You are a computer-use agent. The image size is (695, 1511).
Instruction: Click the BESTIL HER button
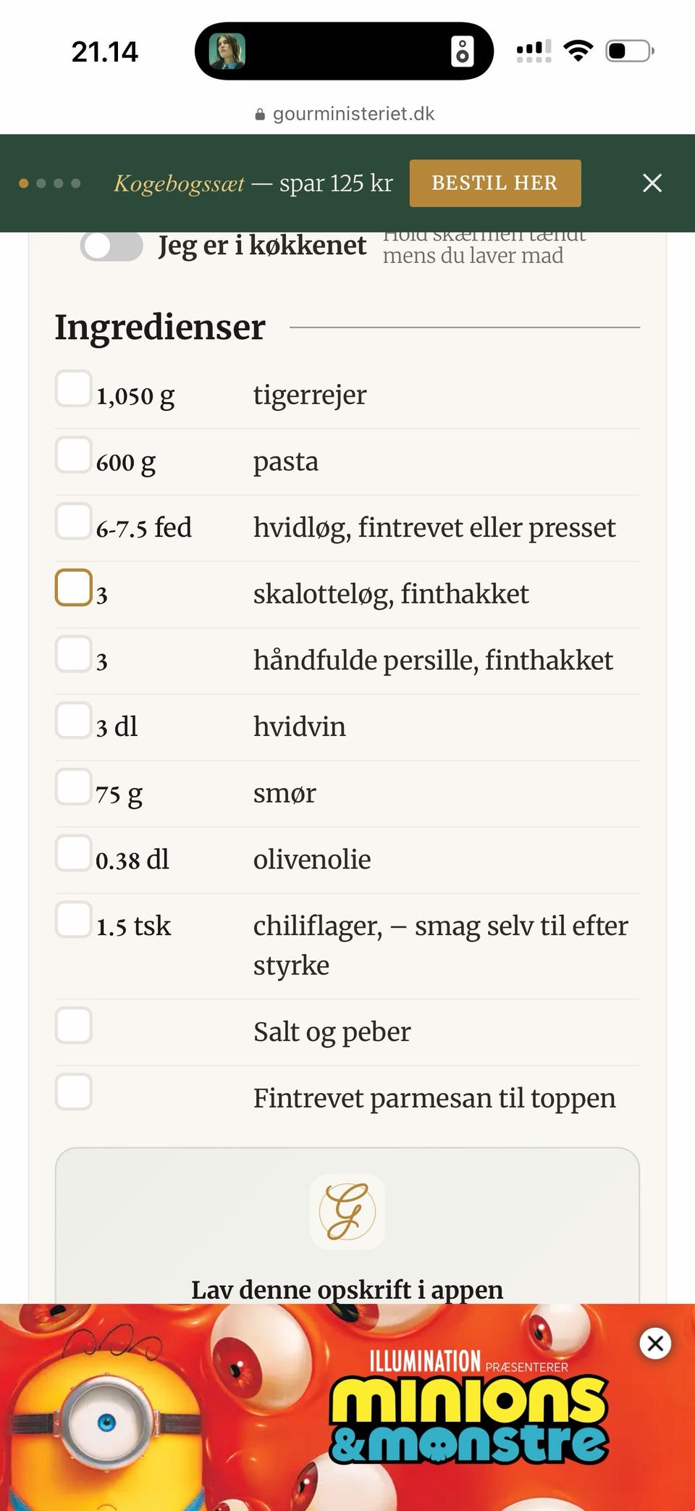[495, 183]
